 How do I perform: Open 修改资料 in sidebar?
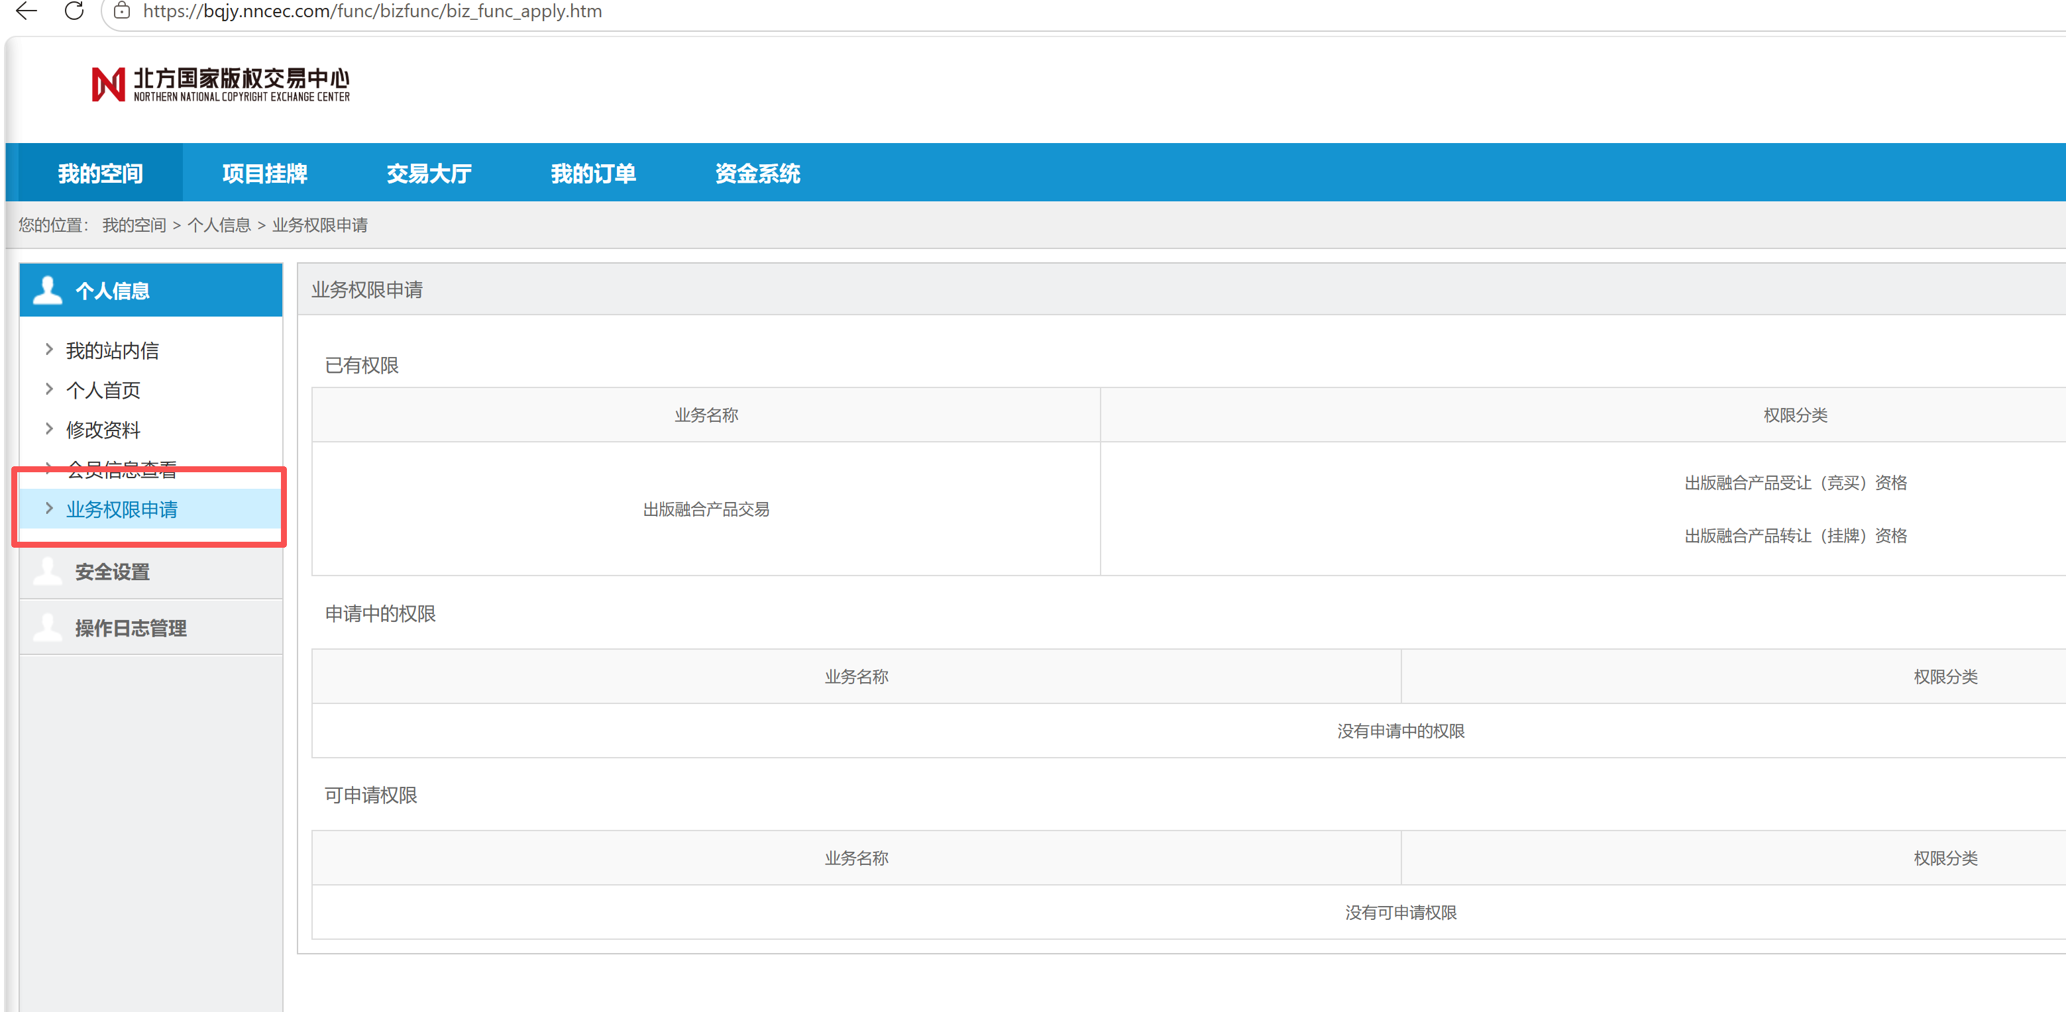coord(103,430)
